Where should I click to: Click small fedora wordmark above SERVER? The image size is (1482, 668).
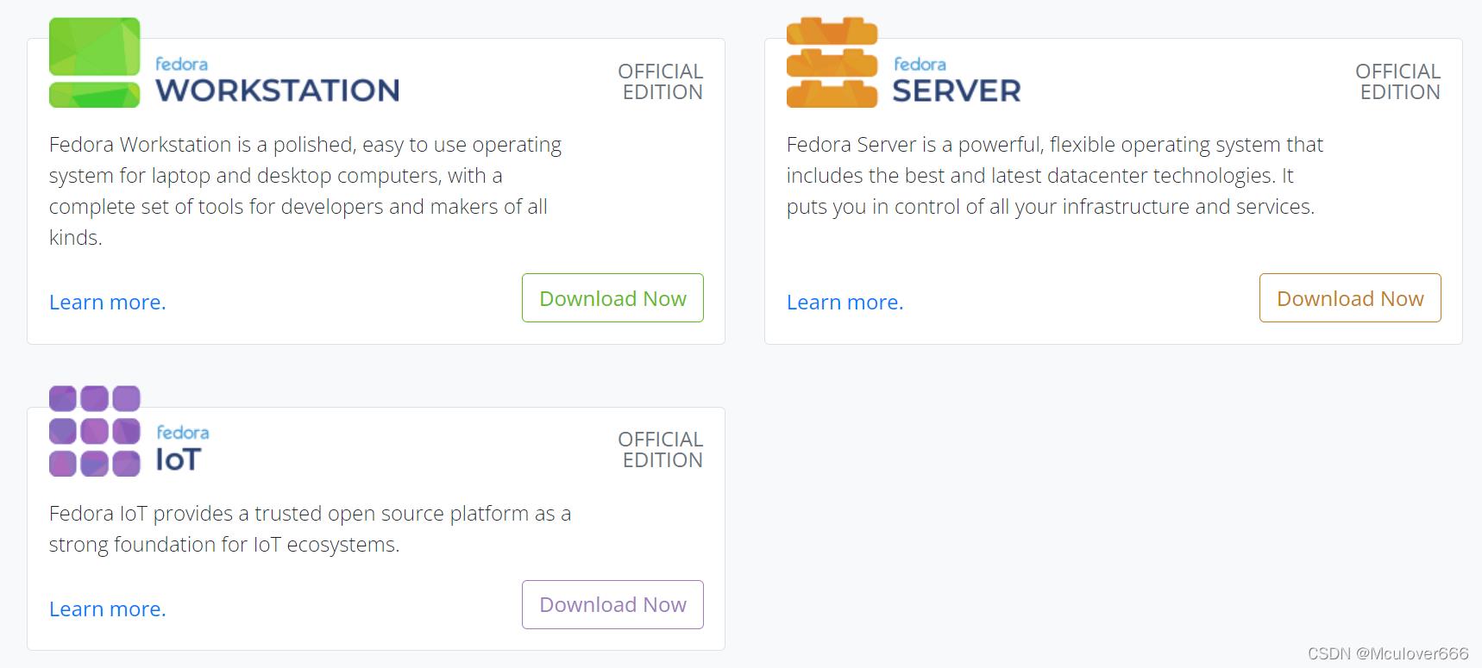(920, 64)
